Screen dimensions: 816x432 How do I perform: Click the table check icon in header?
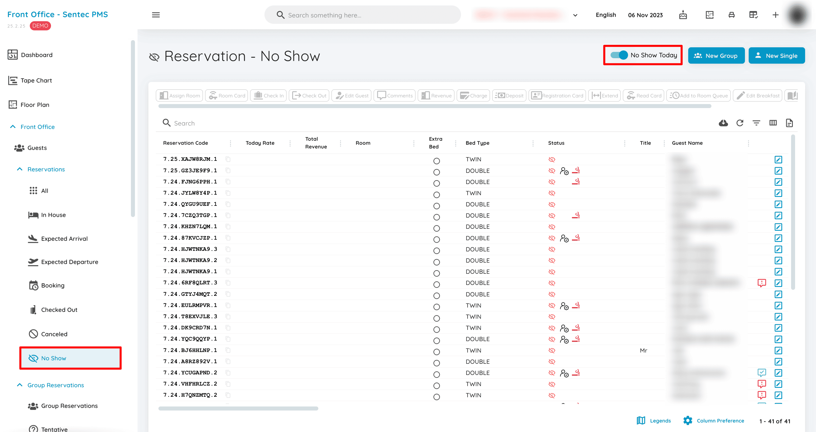tap(753, 15)
